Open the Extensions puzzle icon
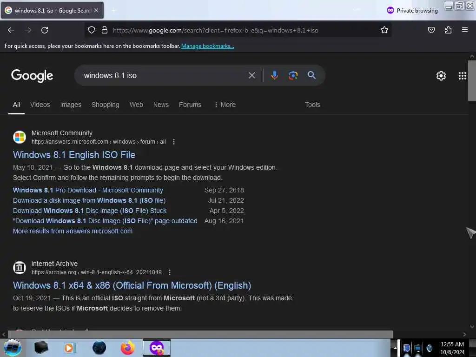 [x=448, y=30]
